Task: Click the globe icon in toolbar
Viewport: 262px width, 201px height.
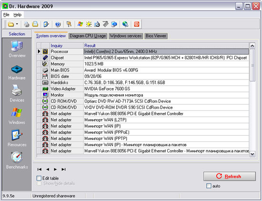Action: click(x=125, y=24)
